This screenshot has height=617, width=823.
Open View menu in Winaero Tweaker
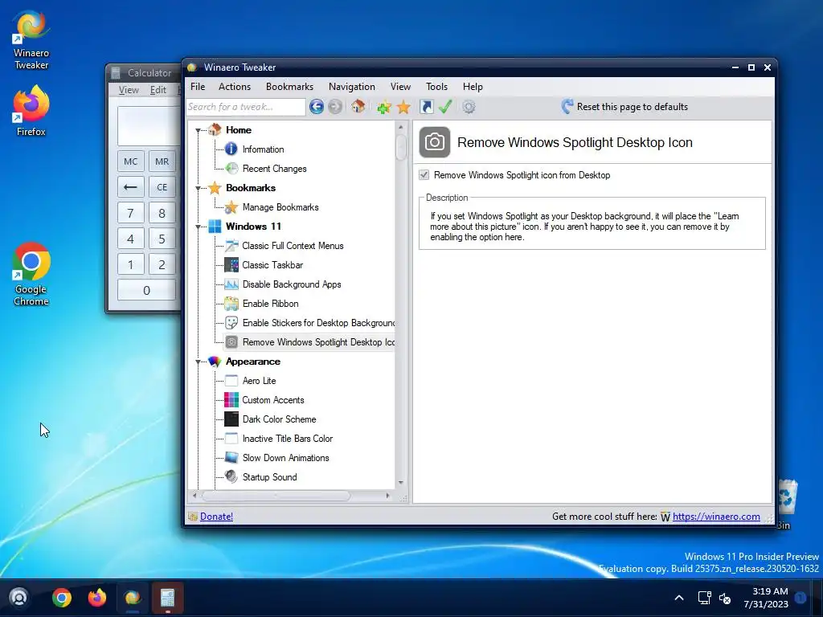pos(400,87)
